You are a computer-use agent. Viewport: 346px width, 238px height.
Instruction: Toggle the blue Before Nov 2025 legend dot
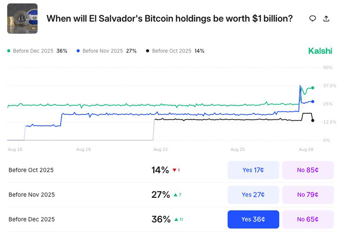[x=78, y=51]
